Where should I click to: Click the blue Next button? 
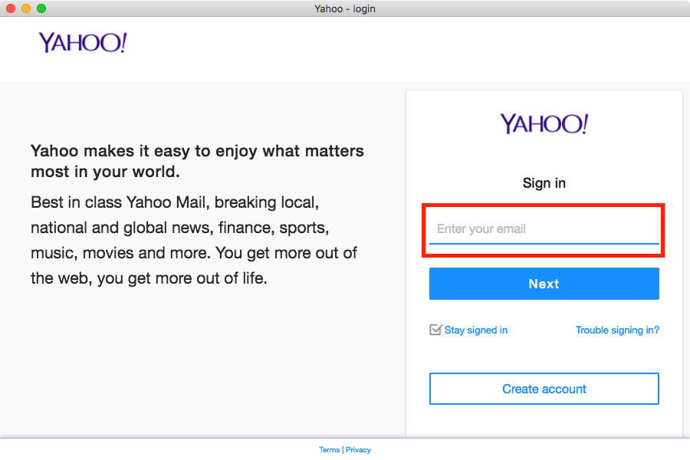544,284
